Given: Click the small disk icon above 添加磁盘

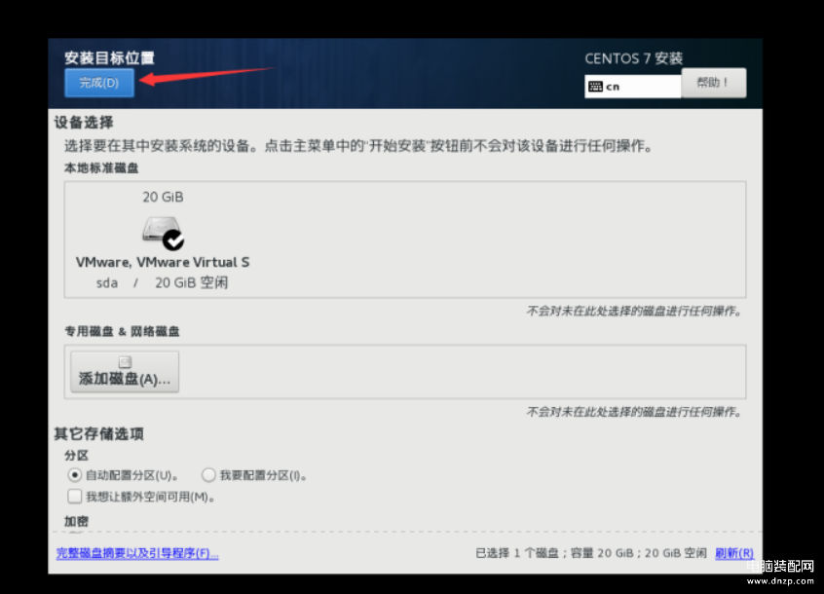Looking at the screenshot, I should coord(125,362).
